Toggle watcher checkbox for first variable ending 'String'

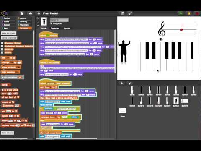(x=2, y=43)
